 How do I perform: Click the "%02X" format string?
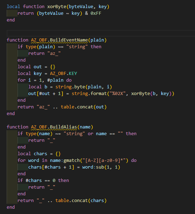pos(118,94)
